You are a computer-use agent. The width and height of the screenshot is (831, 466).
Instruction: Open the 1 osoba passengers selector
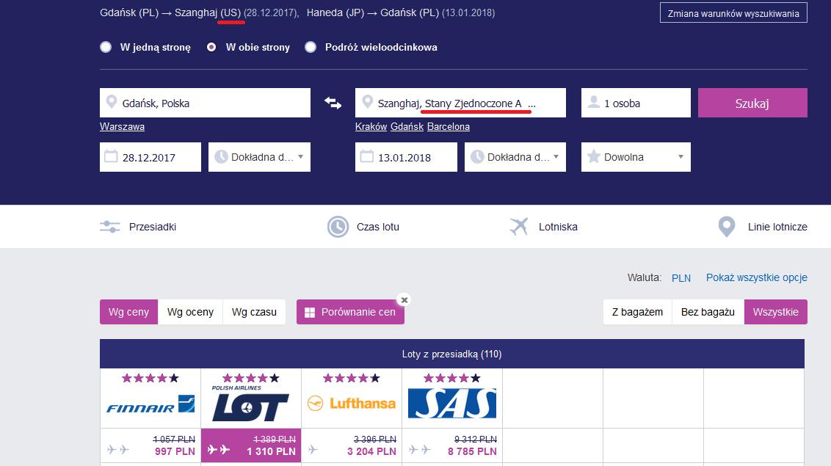pyautogui.click(x=636, y=103)
